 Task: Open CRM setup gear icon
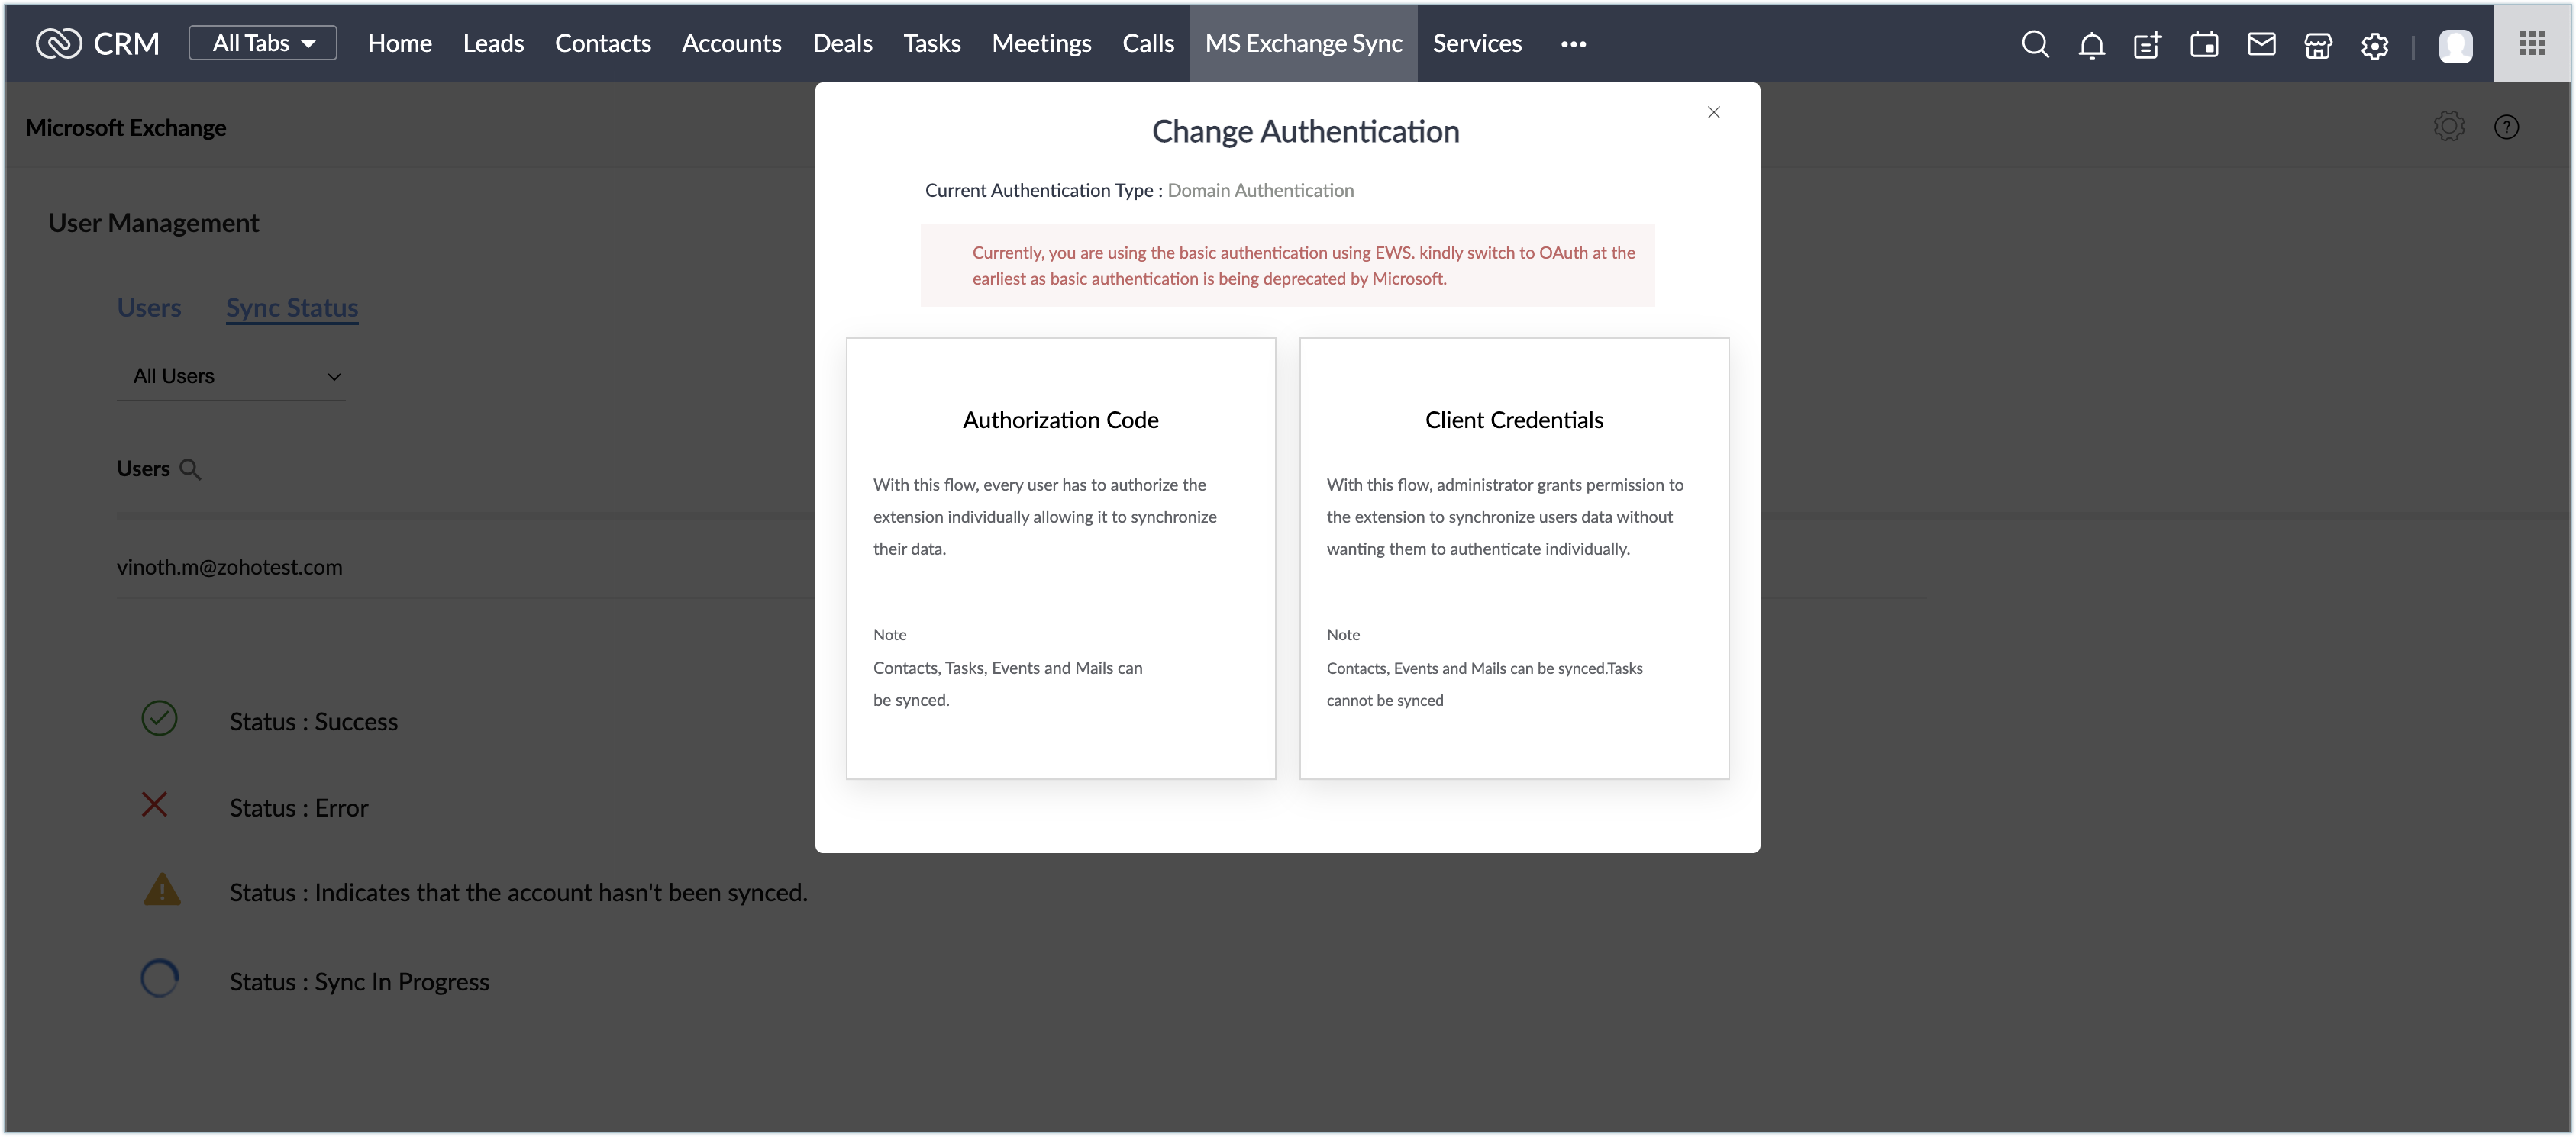[2374, 45]
